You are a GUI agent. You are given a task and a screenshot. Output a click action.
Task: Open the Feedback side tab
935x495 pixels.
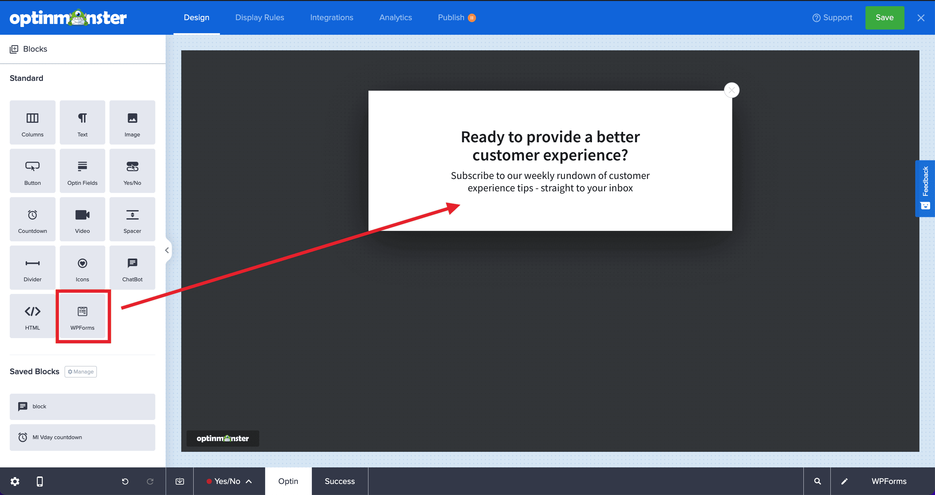tap(925, 188)
